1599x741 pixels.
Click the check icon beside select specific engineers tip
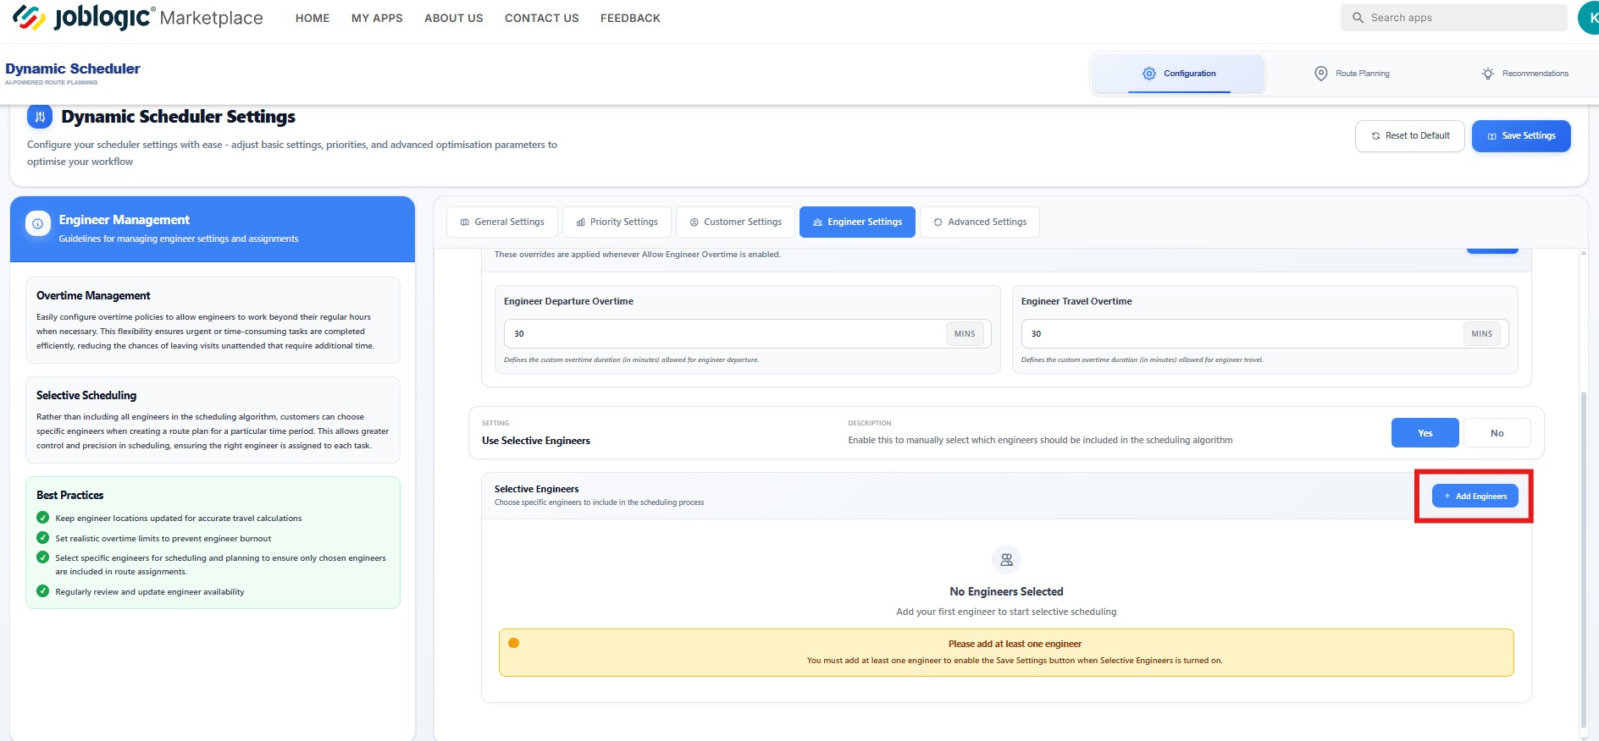(x=42, y=557)
